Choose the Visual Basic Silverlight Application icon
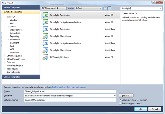Image resolution: width=165 pixels, height=114 pixels. click(45, 29)
